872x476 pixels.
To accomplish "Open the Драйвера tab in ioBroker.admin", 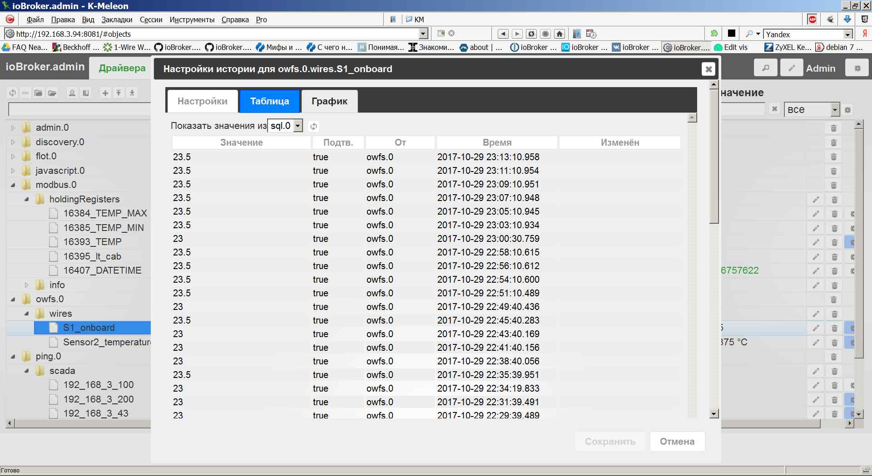I will click(122, 68).
